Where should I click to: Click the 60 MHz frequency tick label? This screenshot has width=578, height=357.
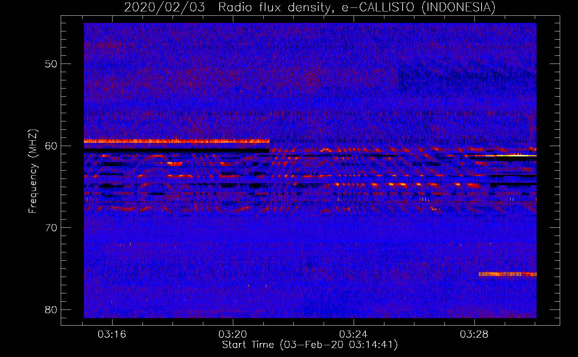pyautogui.click(x=51, y=146)
